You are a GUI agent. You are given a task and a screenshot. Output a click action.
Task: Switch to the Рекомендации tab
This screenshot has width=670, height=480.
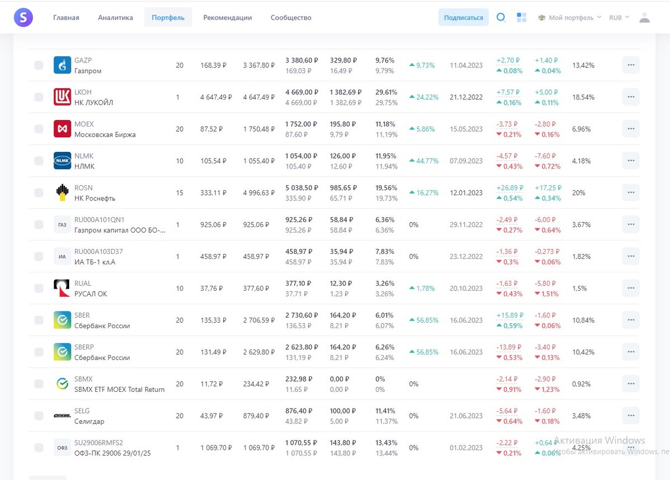click(x=227, y=17)
